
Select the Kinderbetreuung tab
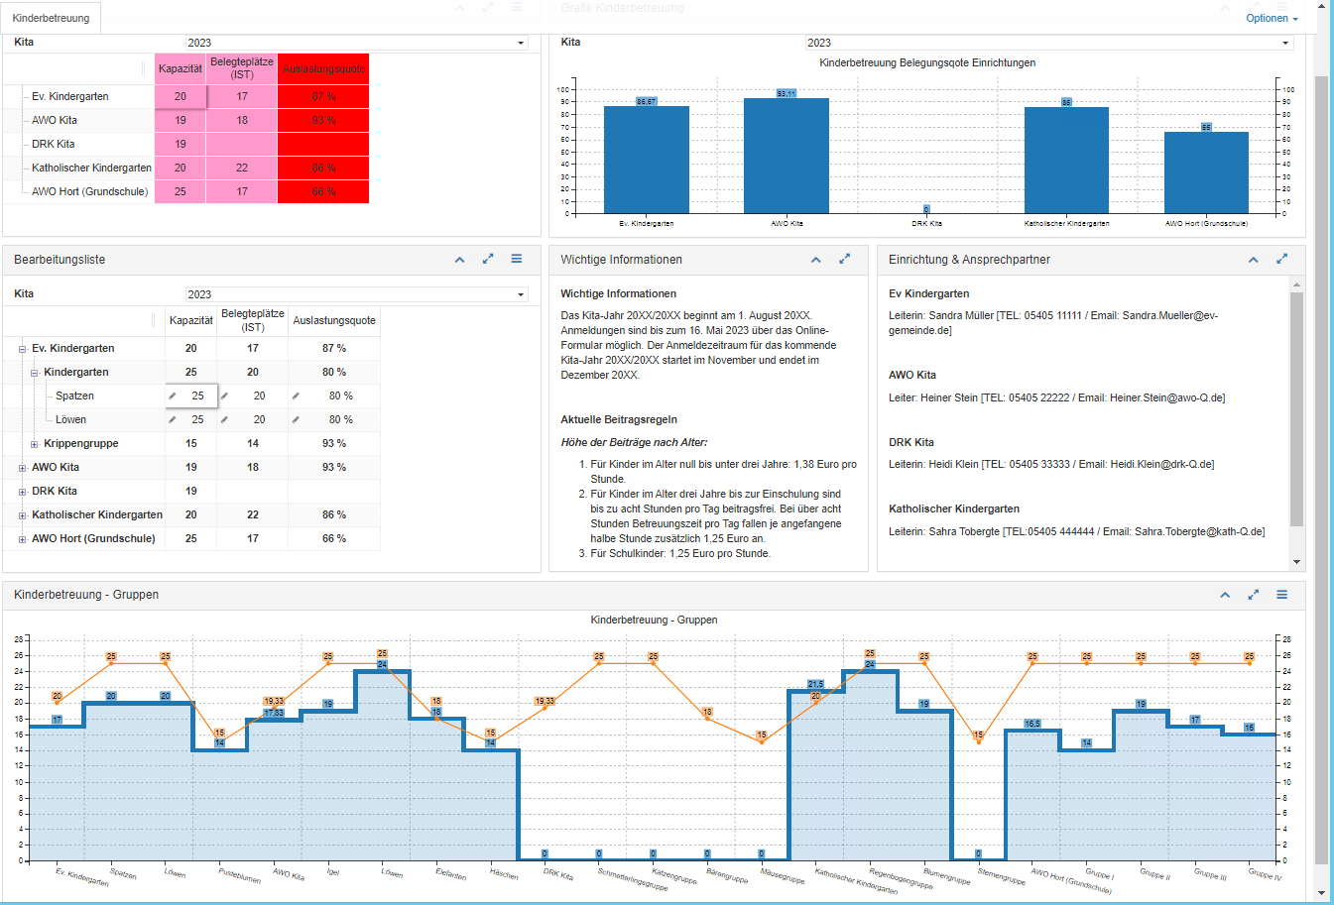(x=51, y=18)
